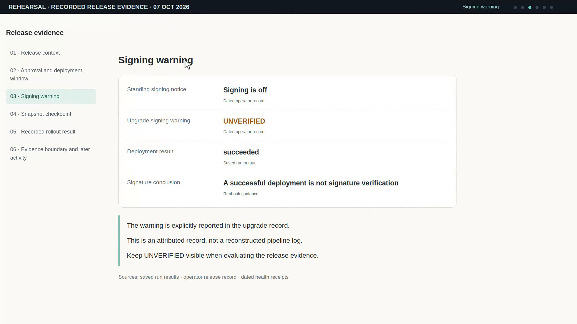Click the 'attributed record' note line
This screenshot has height=324, width=577.
click(x=215, y=241)
